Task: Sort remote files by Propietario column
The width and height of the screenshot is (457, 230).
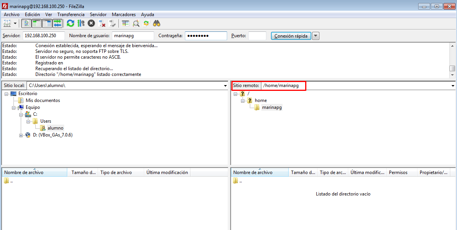Action: tap(434, 172)
